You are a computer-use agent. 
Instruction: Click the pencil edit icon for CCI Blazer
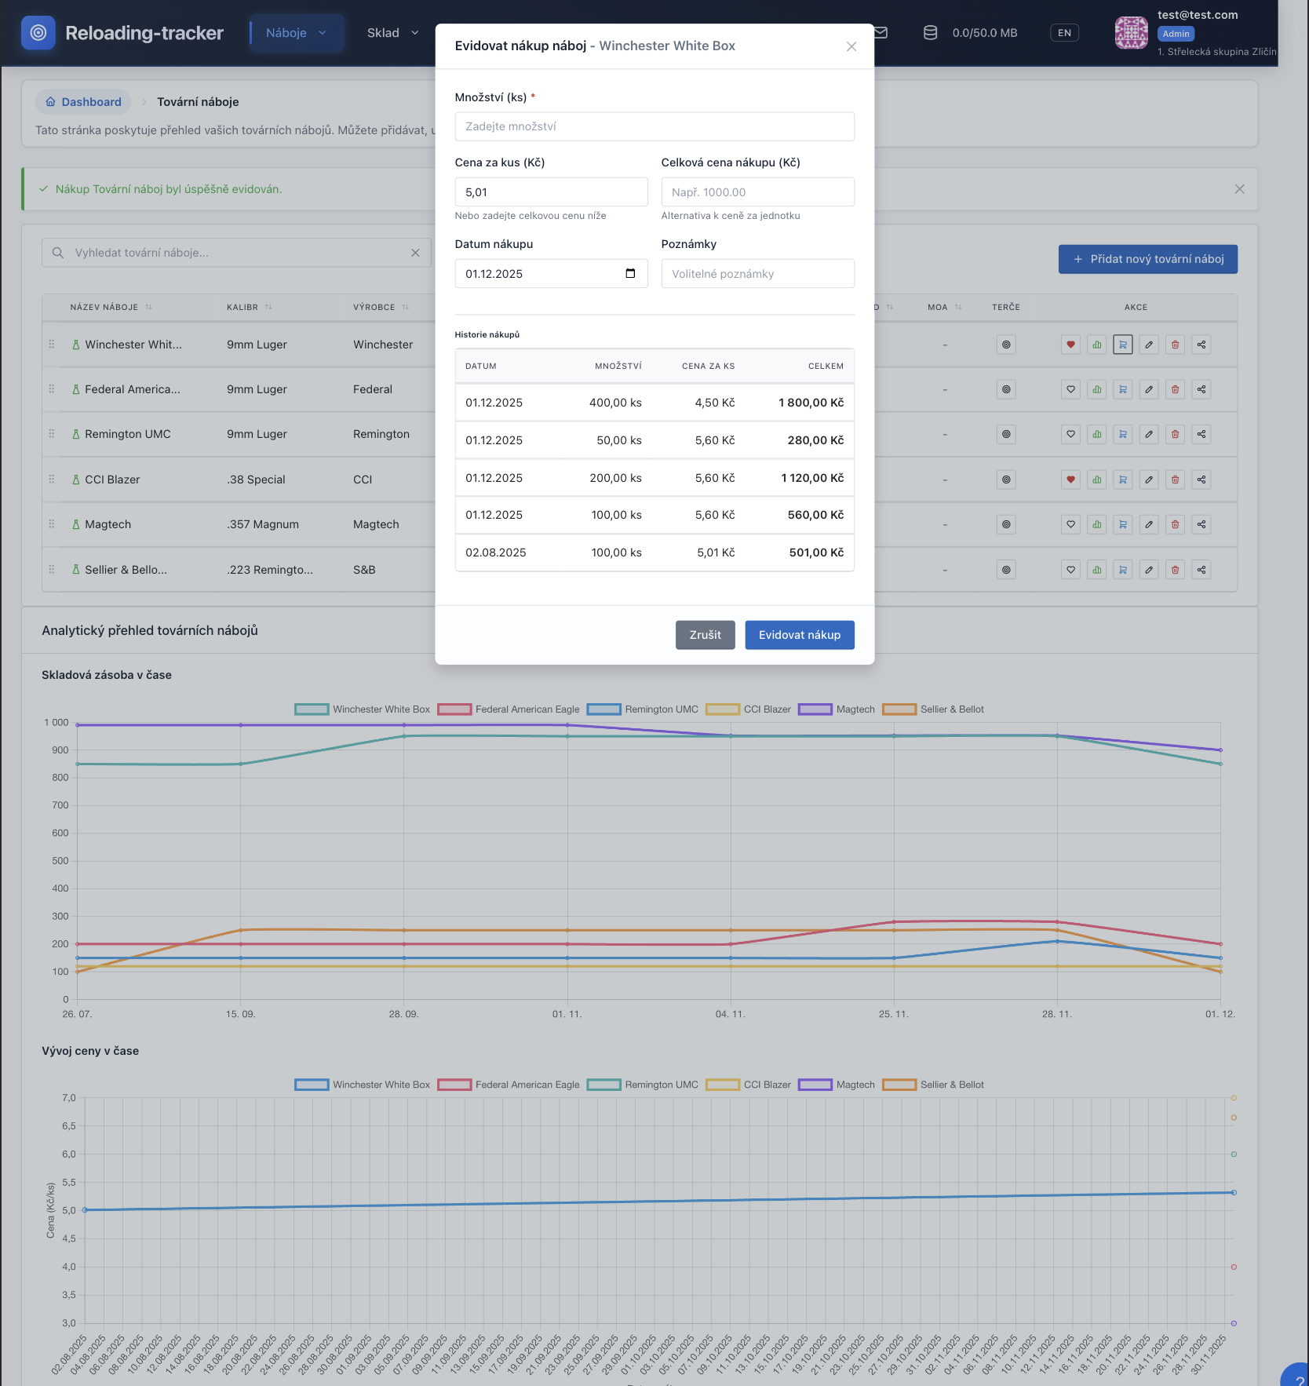(1149, 480)
